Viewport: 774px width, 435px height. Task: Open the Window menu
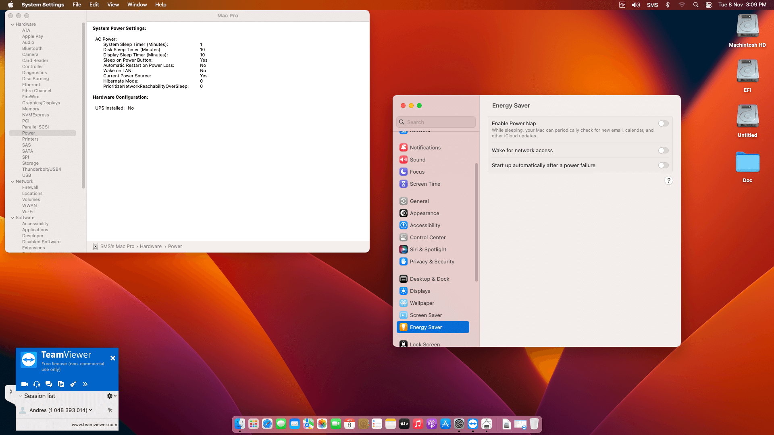[137, 5]
